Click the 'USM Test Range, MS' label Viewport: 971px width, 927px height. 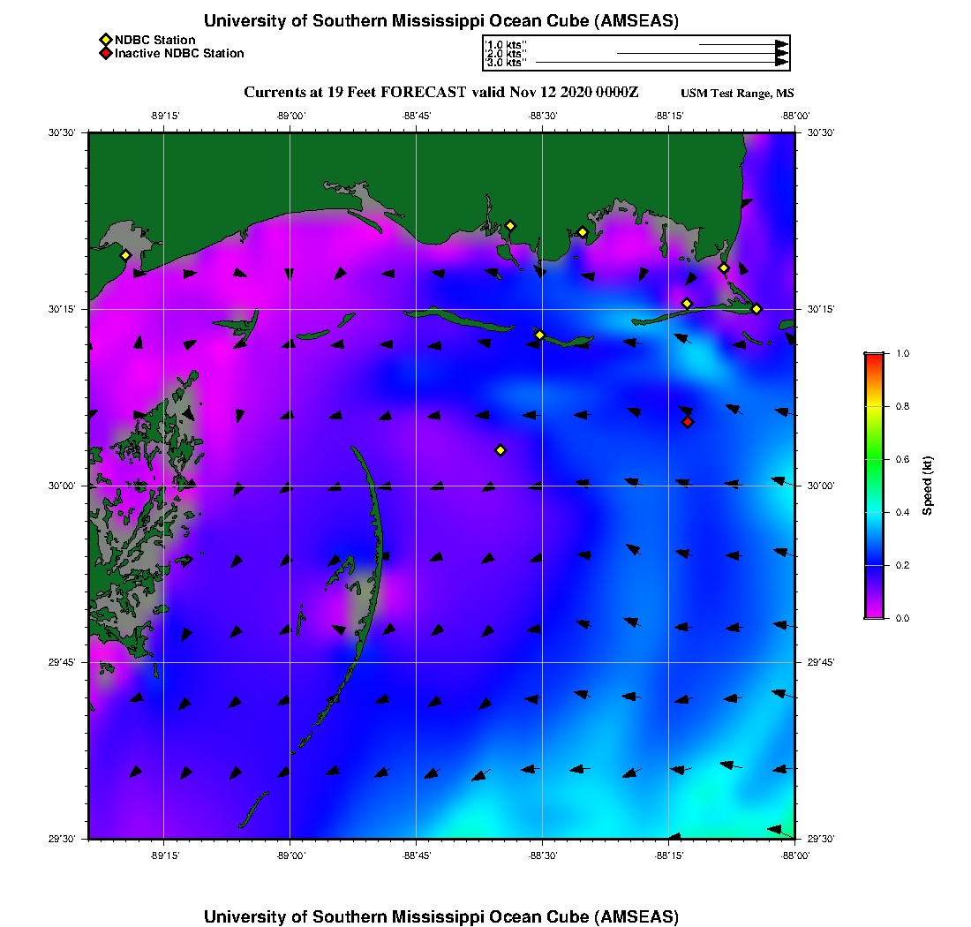[x=737, y=94]
